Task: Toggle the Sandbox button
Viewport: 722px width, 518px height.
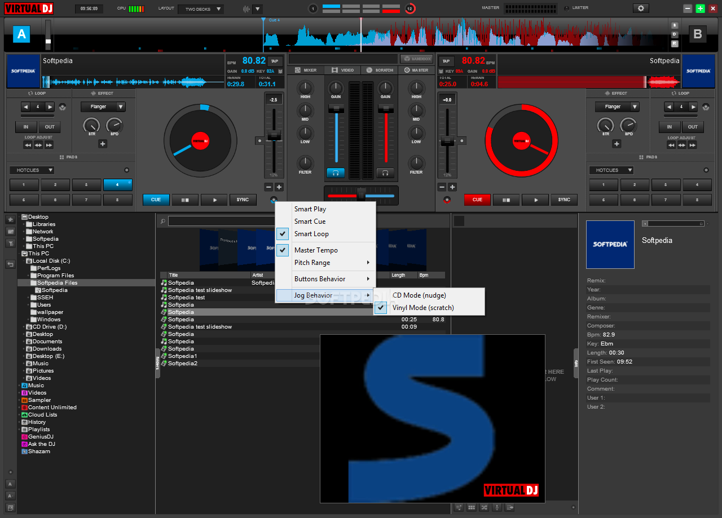Action: pos(416,59)
